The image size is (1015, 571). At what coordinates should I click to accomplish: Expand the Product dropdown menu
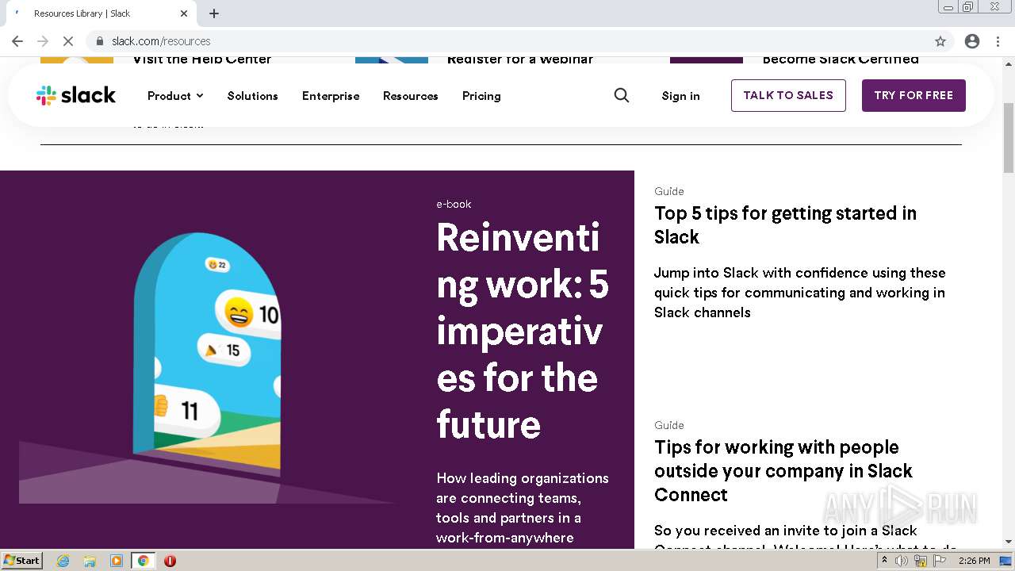click(x=175, y=96)
